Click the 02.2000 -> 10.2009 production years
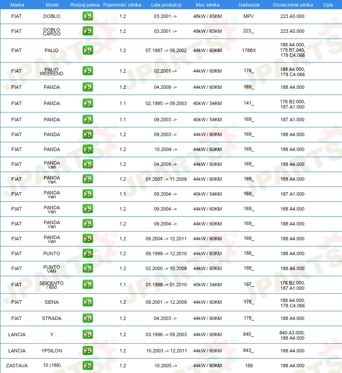Image resolution: width=342 pixels, height=373 pixels. [166, 268]
